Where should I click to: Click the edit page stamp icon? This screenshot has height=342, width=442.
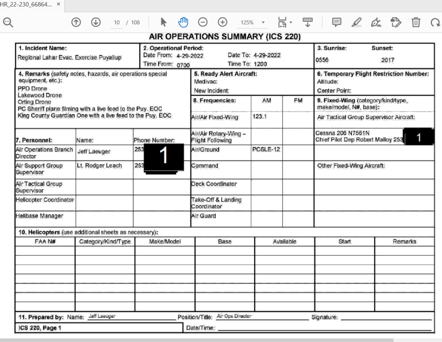click(395, 22)
